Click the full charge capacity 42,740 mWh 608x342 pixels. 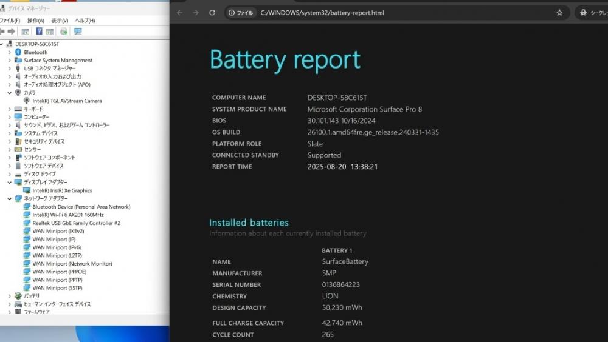click(x=342, y=323)
